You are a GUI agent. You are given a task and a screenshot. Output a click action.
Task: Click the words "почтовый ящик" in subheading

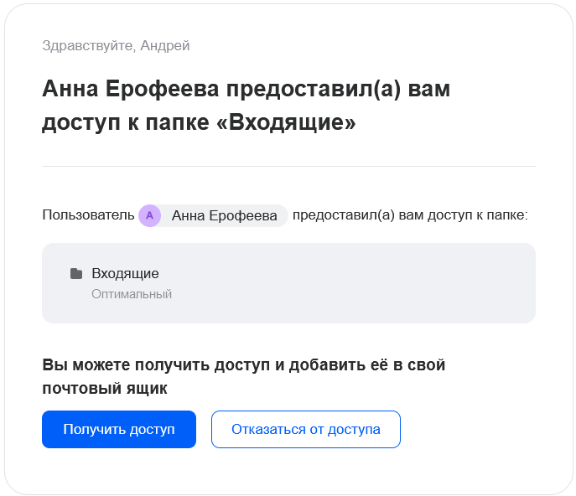click(x=105, y=389)
